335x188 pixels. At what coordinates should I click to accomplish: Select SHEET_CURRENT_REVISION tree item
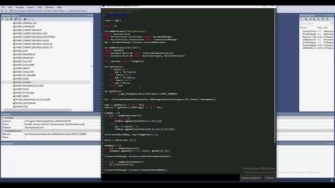[29, 30]
